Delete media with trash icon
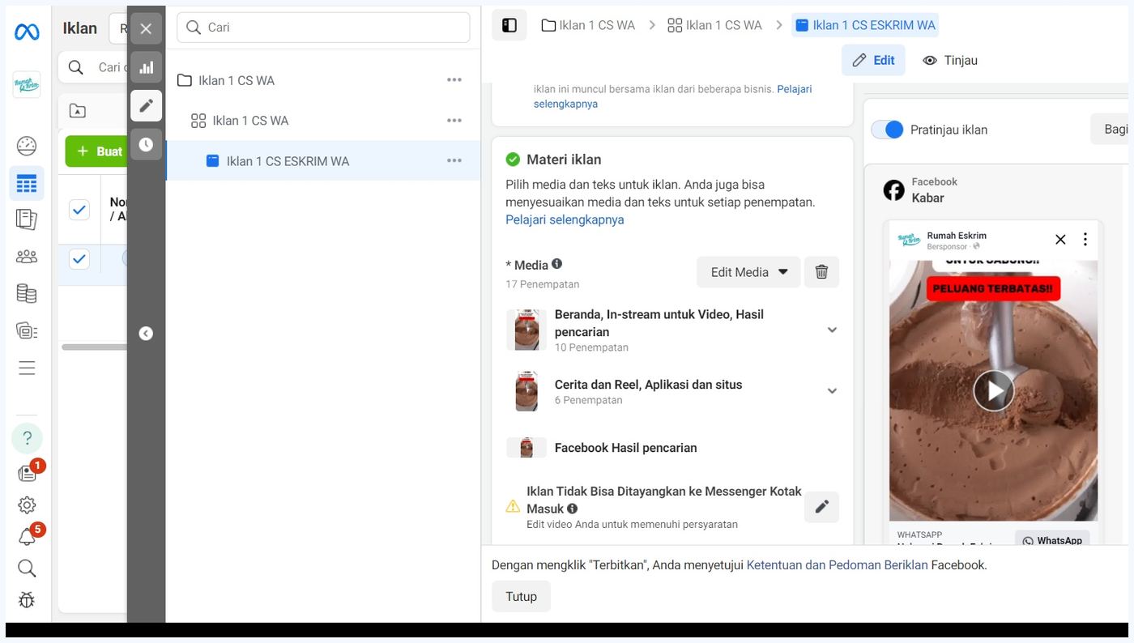1134x643 pixels. (821, 272)
